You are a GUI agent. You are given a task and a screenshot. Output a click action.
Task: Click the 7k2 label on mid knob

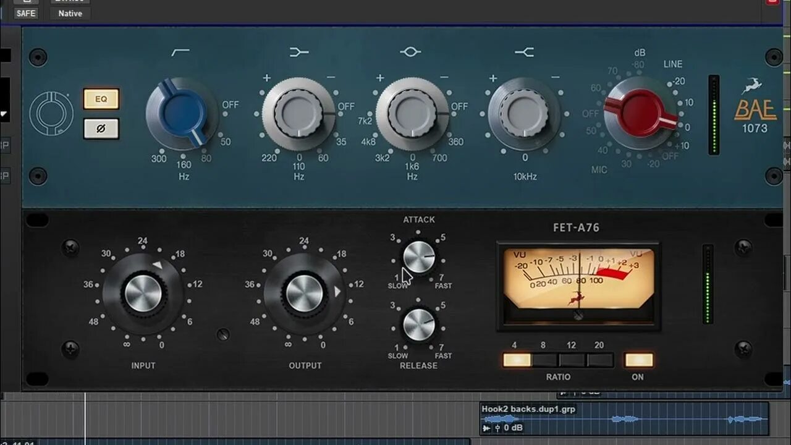click(365, 121)
